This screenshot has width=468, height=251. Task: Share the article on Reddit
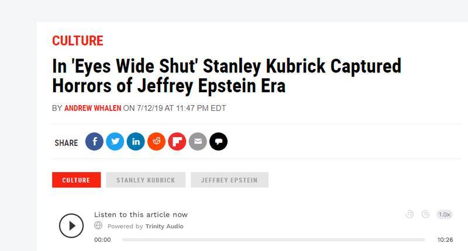[156, 142]
